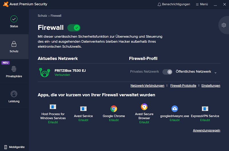Select the ExpressVPN Service app icon
The height and width of the screenshot is (151, 229).
(205, 109)
